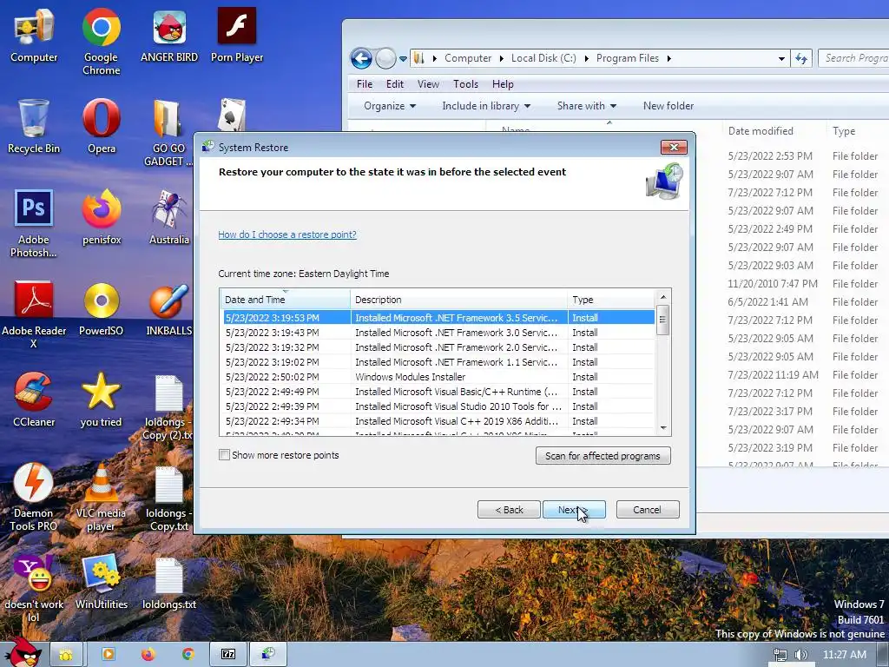Open Firefox from the taskbar
The height and width of the screenshot is (667, 889).
(x=148, y=655)
